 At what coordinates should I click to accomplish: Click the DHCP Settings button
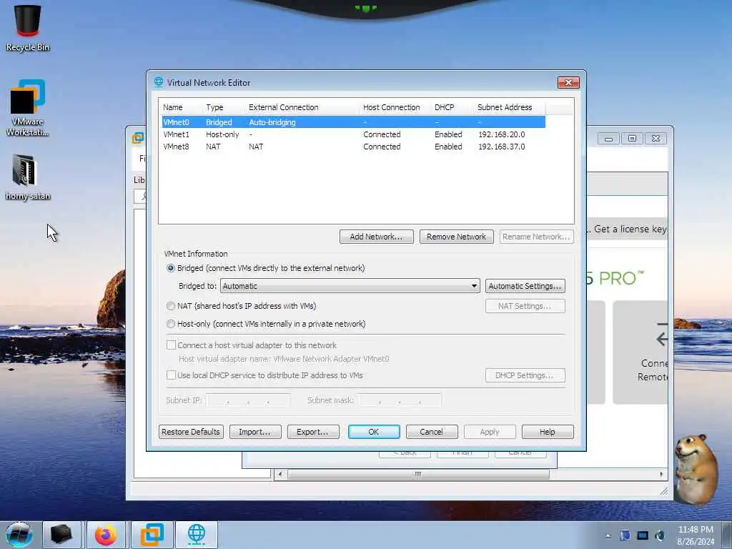coord(525,375)
